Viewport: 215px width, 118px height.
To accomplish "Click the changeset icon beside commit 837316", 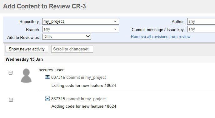I will tap(47, 77).
